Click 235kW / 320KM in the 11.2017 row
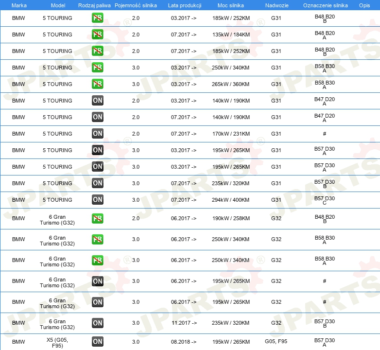This screenshot has width=380, height=350. click(230, 323)
